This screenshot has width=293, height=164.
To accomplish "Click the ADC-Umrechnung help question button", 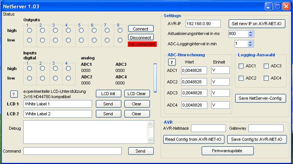I will (x=172, y=62).
